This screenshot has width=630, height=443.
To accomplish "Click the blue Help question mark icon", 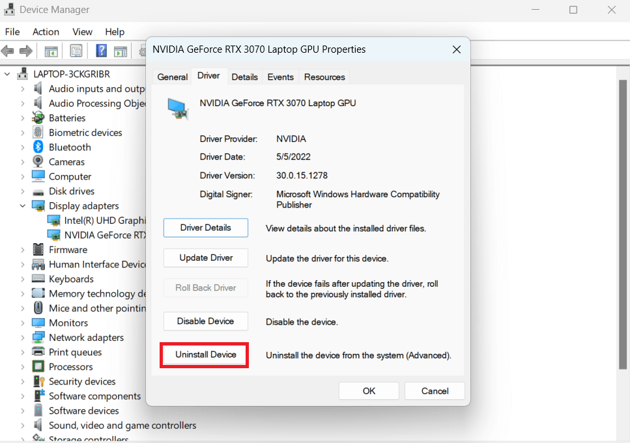I will click(x=101, y=51).
